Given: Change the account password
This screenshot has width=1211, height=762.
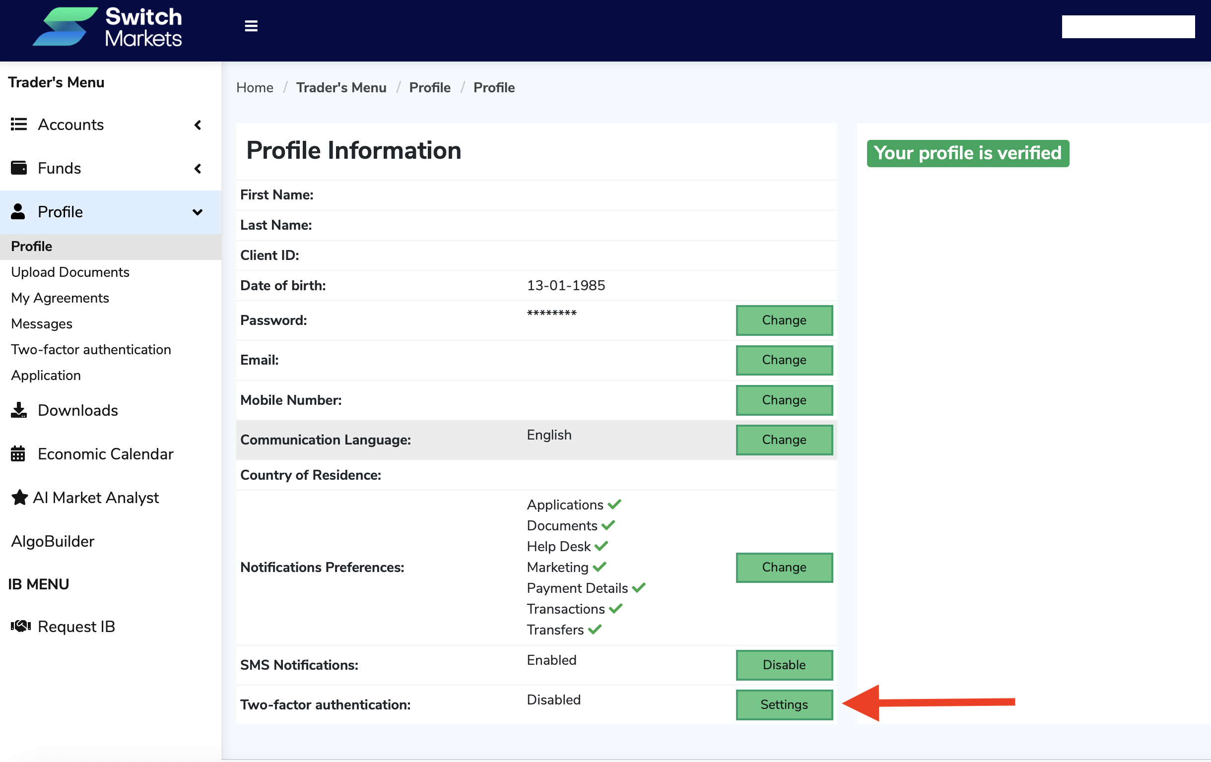Looking at the screenshot, I should tap(784, 319).
